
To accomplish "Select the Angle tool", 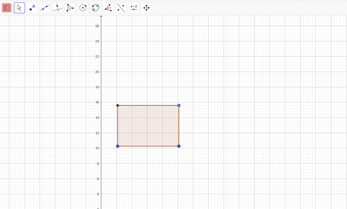I will (108, 8).
